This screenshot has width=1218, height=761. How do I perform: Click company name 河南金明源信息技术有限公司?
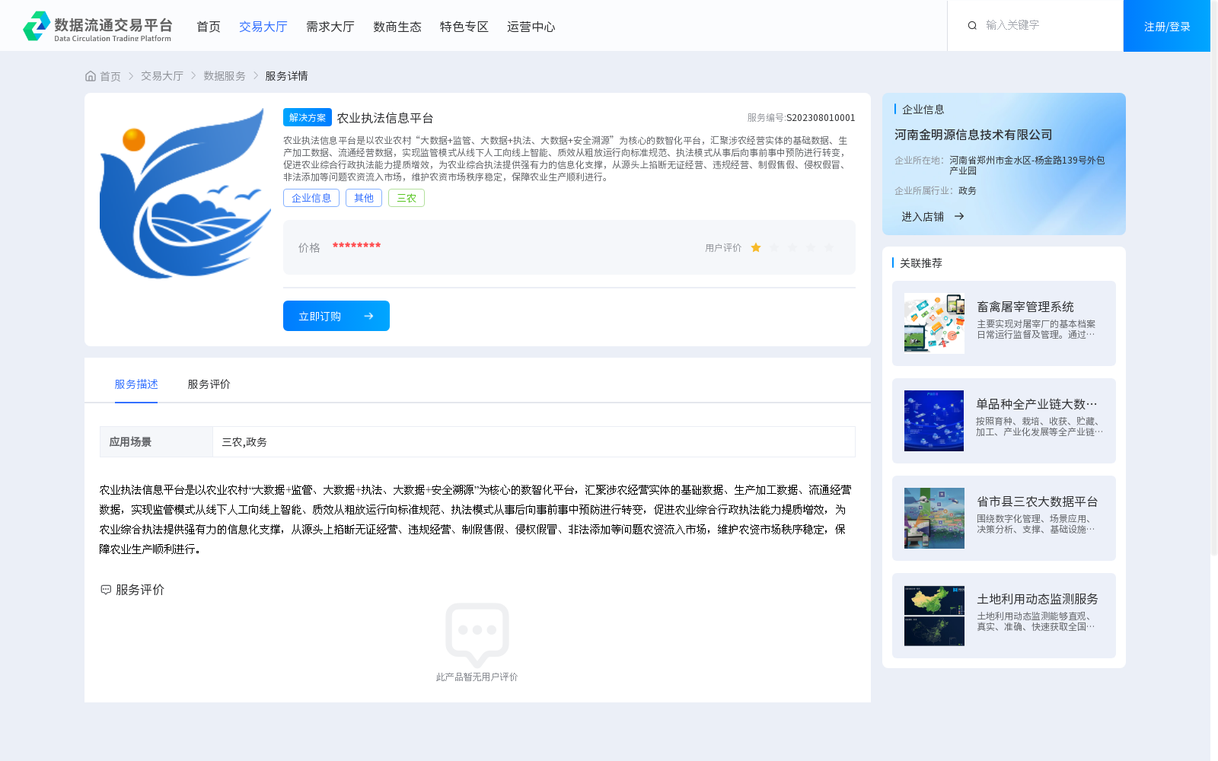tap(974, 135)
